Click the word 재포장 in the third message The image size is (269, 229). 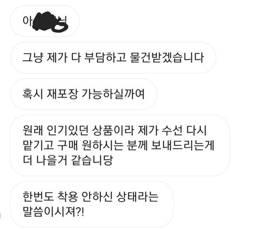tap(62, 94)
